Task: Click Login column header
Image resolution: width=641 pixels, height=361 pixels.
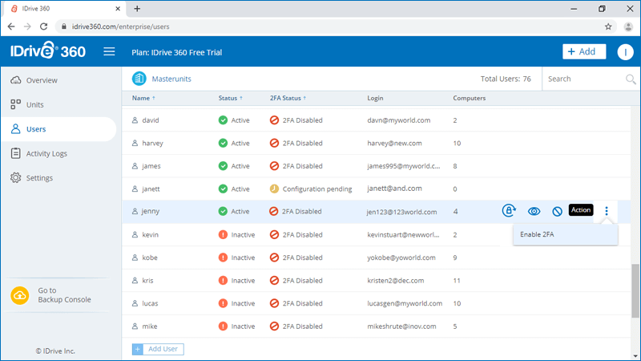Action: point(375,98)
